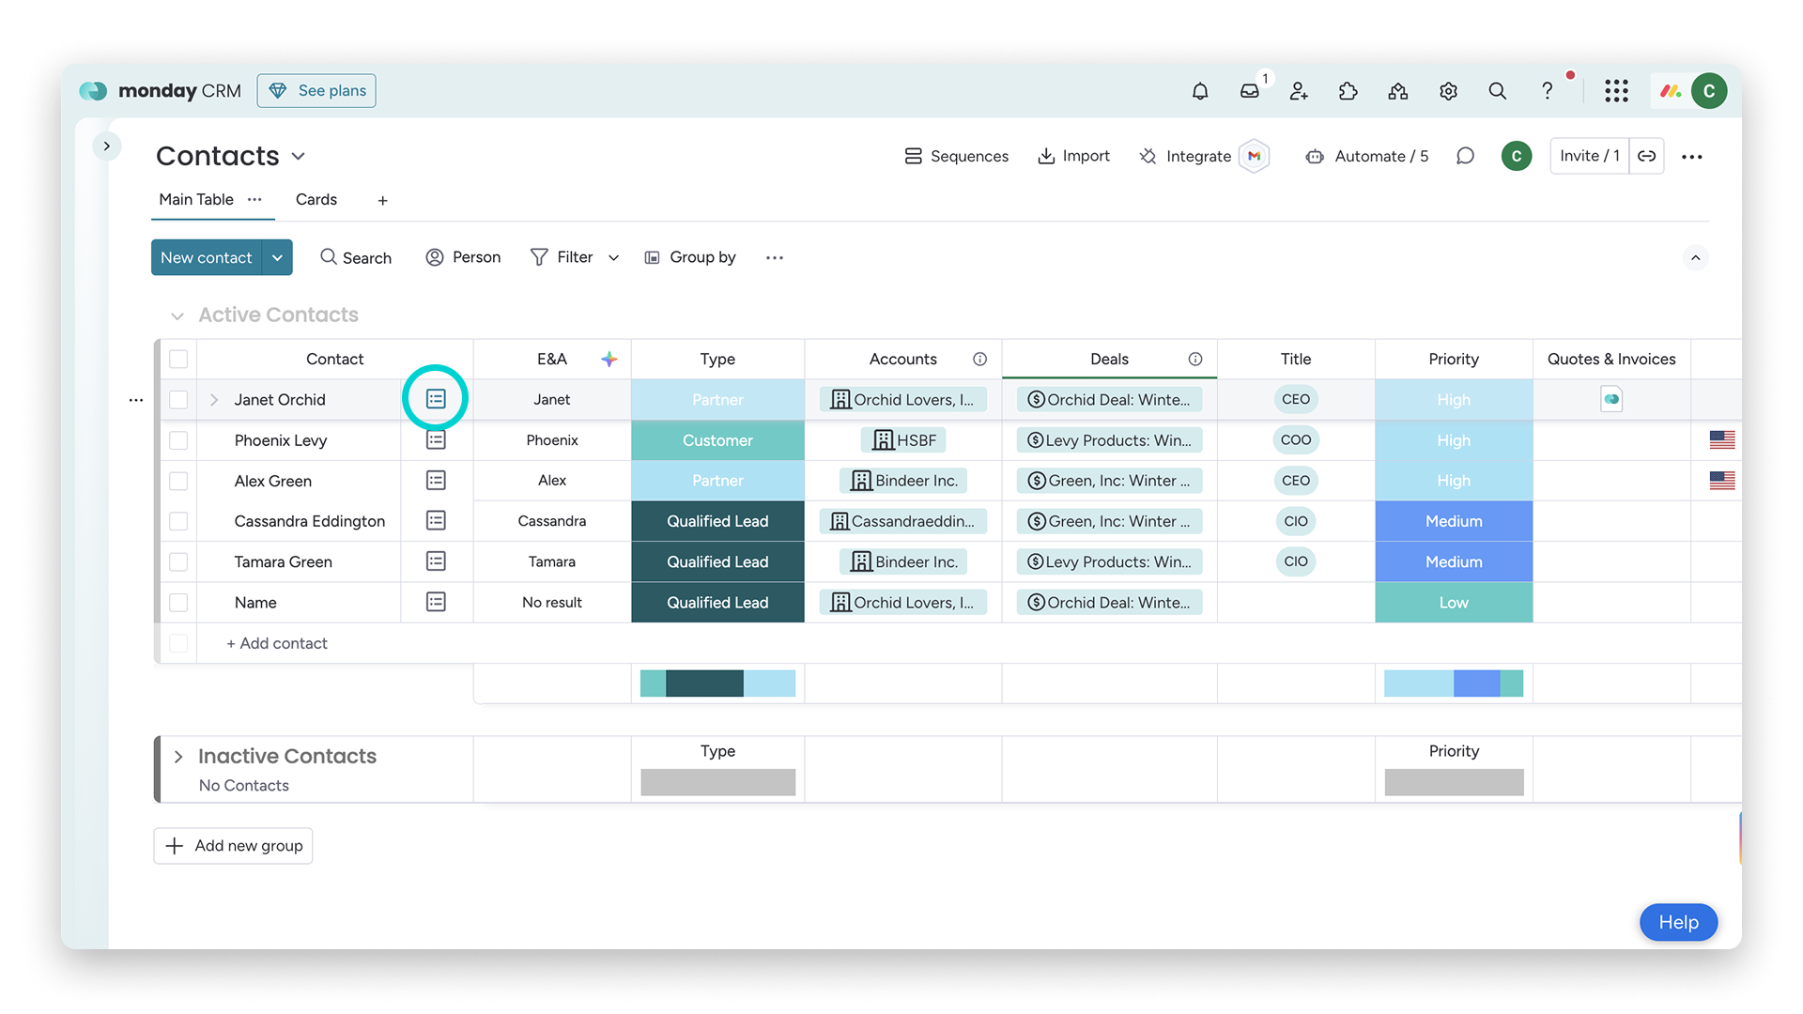Change Cassandra Eddington's Medium priority label
1803x1014 pixels.
(x=1454, y=521)
